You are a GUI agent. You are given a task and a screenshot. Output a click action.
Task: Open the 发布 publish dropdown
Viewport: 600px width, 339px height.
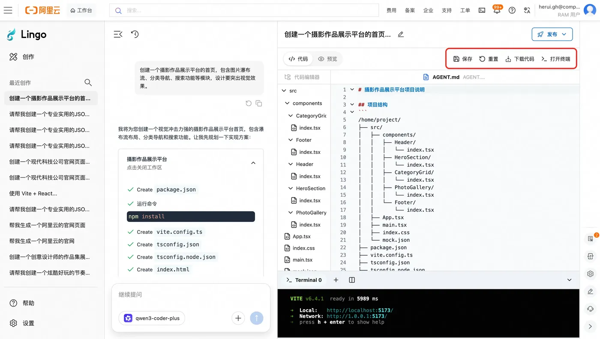[x=552, y=34]
